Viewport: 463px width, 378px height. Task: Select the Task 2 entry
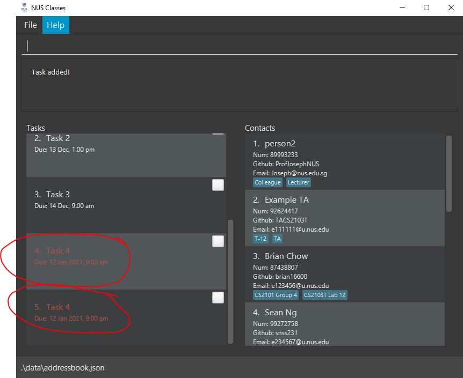(126, 155)
